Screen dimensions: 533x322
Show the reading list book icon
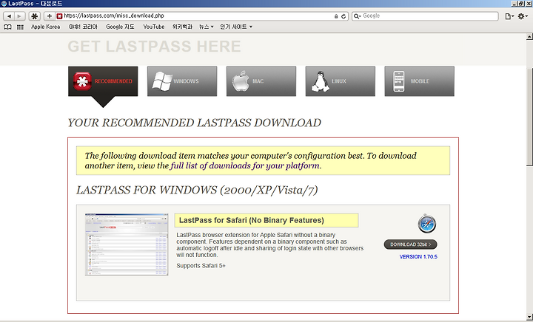click(x=7, y=27)
